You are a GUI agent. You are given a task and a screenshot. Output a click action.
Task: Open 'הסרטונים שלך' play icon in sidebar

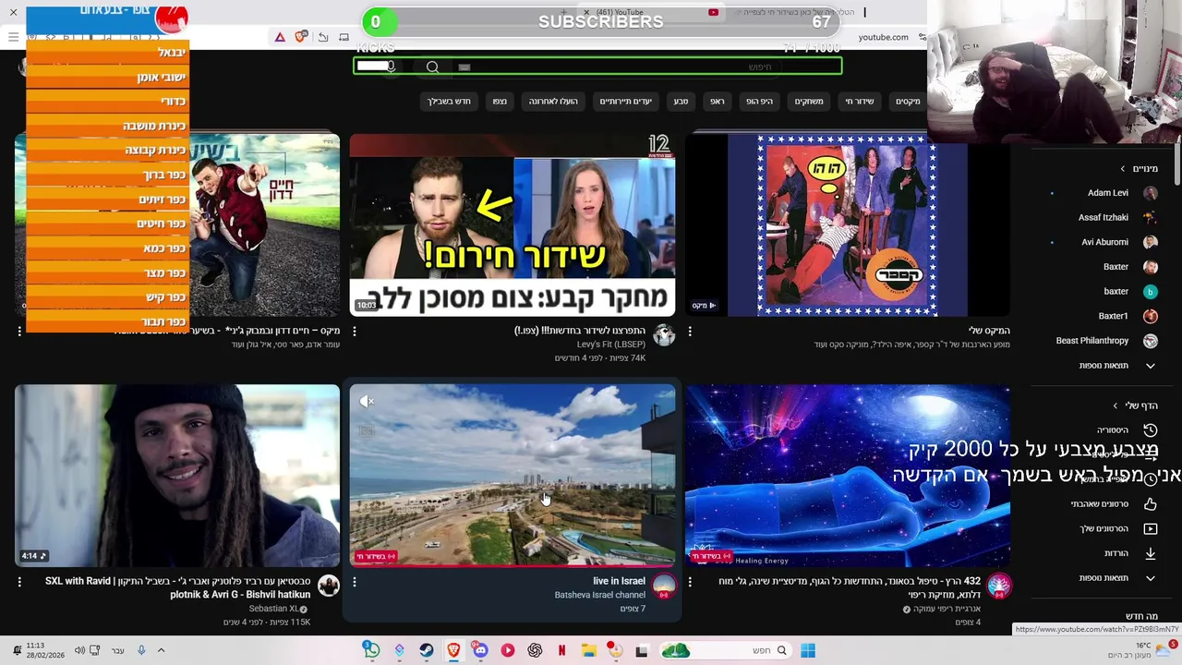coord(1150,528)
